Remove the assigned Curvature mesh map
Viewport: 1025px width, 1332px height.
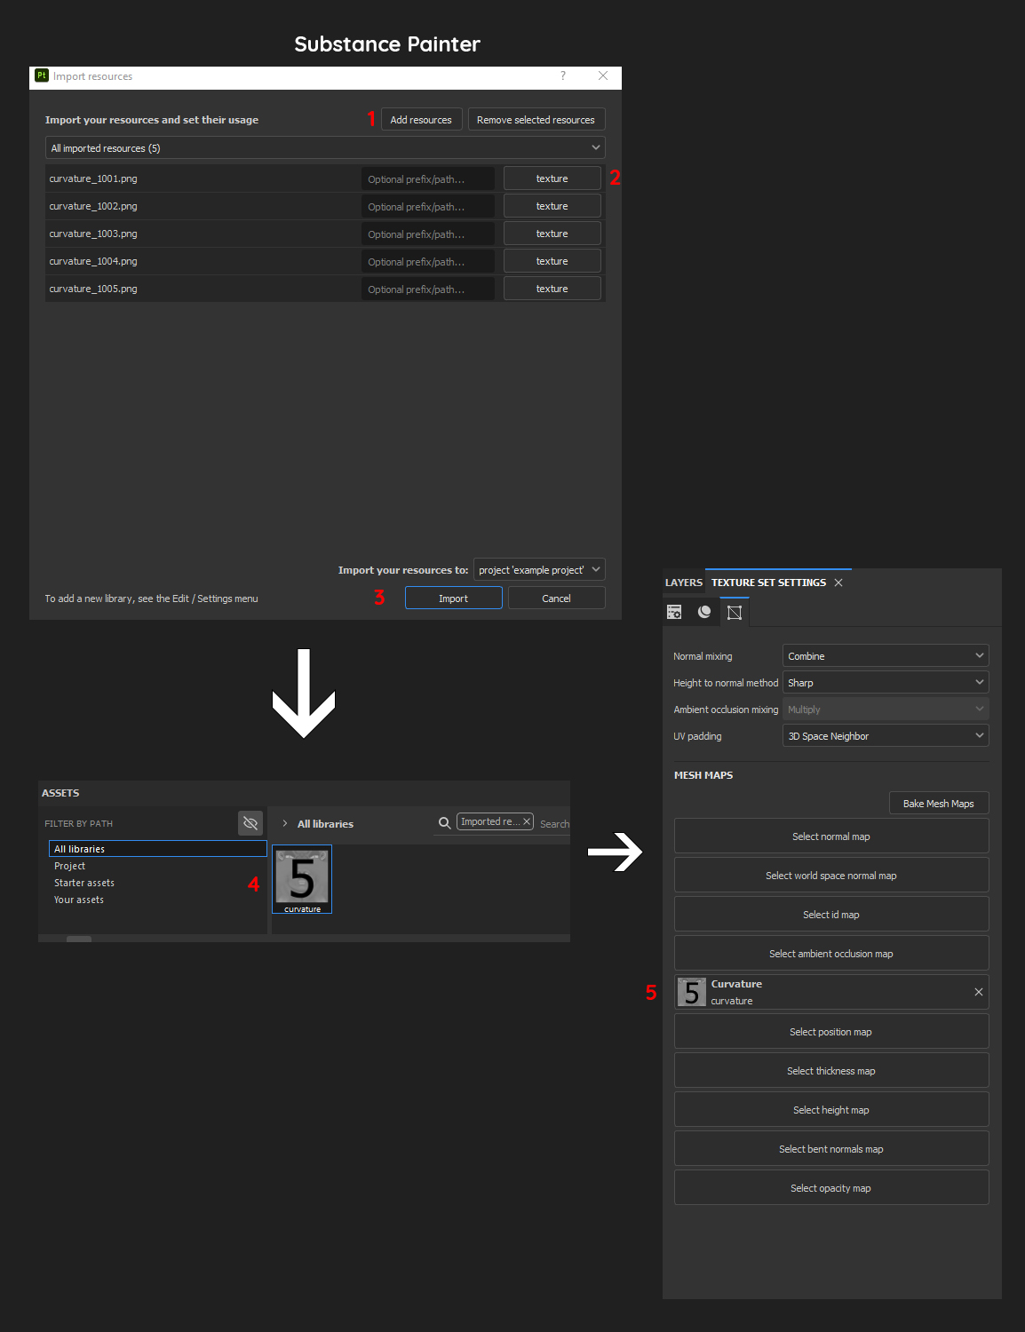[x=978, y=992]
